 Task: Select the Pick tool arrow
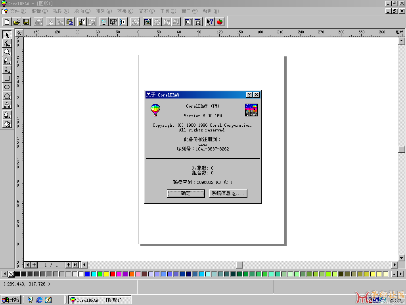7,35
